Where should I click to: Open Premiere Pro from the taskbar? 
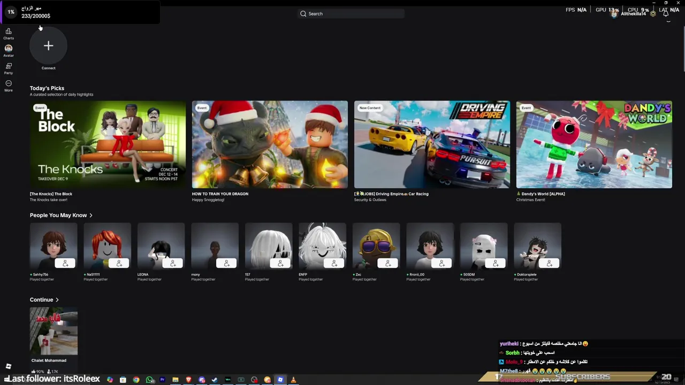point(162,380)
